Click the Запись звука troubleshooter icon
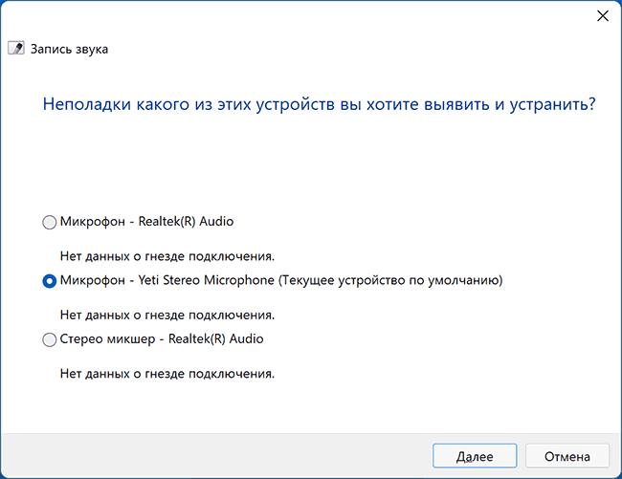 pyautogui.click(x=15, y=49)
